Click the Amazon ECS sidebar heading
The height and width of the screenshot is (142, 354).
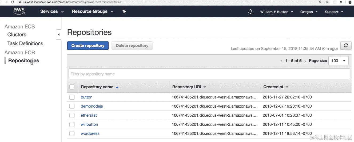20,27
